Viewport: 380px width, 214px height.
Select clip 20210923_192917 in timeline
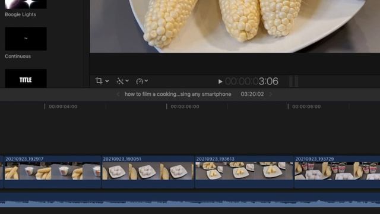click(x=52, y=172)
